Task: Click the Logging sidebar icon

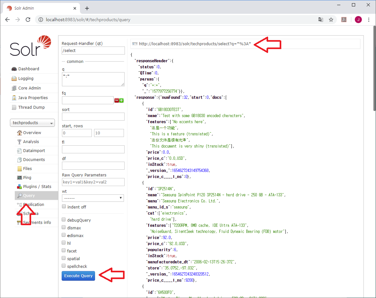Action: (14, 79)
